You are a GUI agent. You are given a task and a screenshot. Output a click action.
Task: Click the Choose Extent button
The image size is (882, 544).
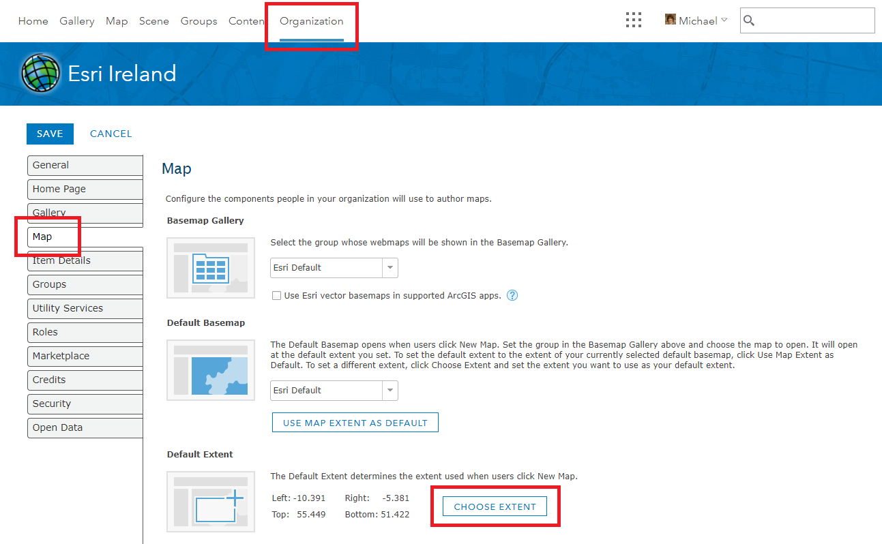tap(495, 507)
